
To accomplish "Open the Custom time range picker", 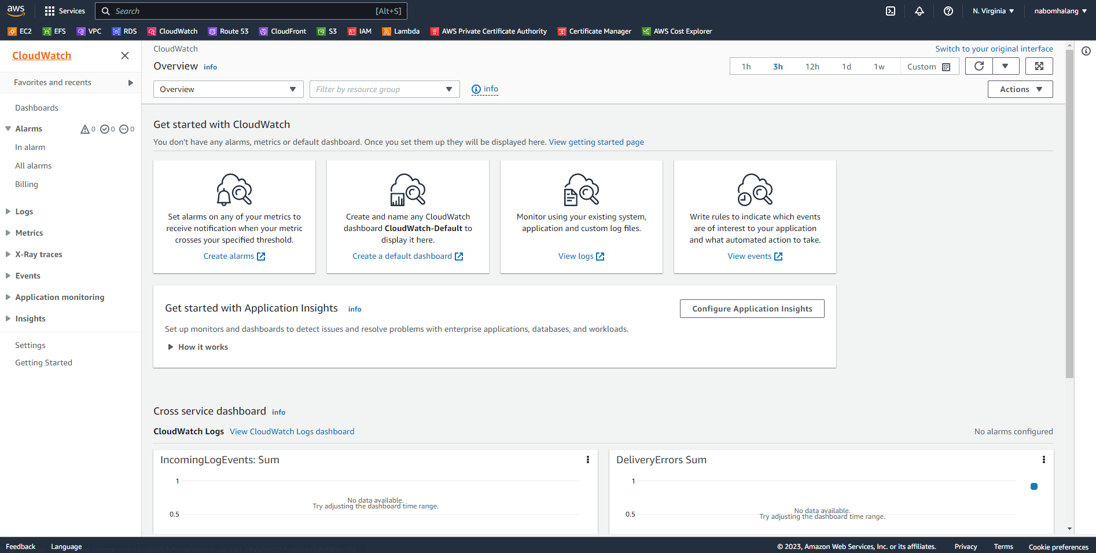I will click(x=928, y=67).
